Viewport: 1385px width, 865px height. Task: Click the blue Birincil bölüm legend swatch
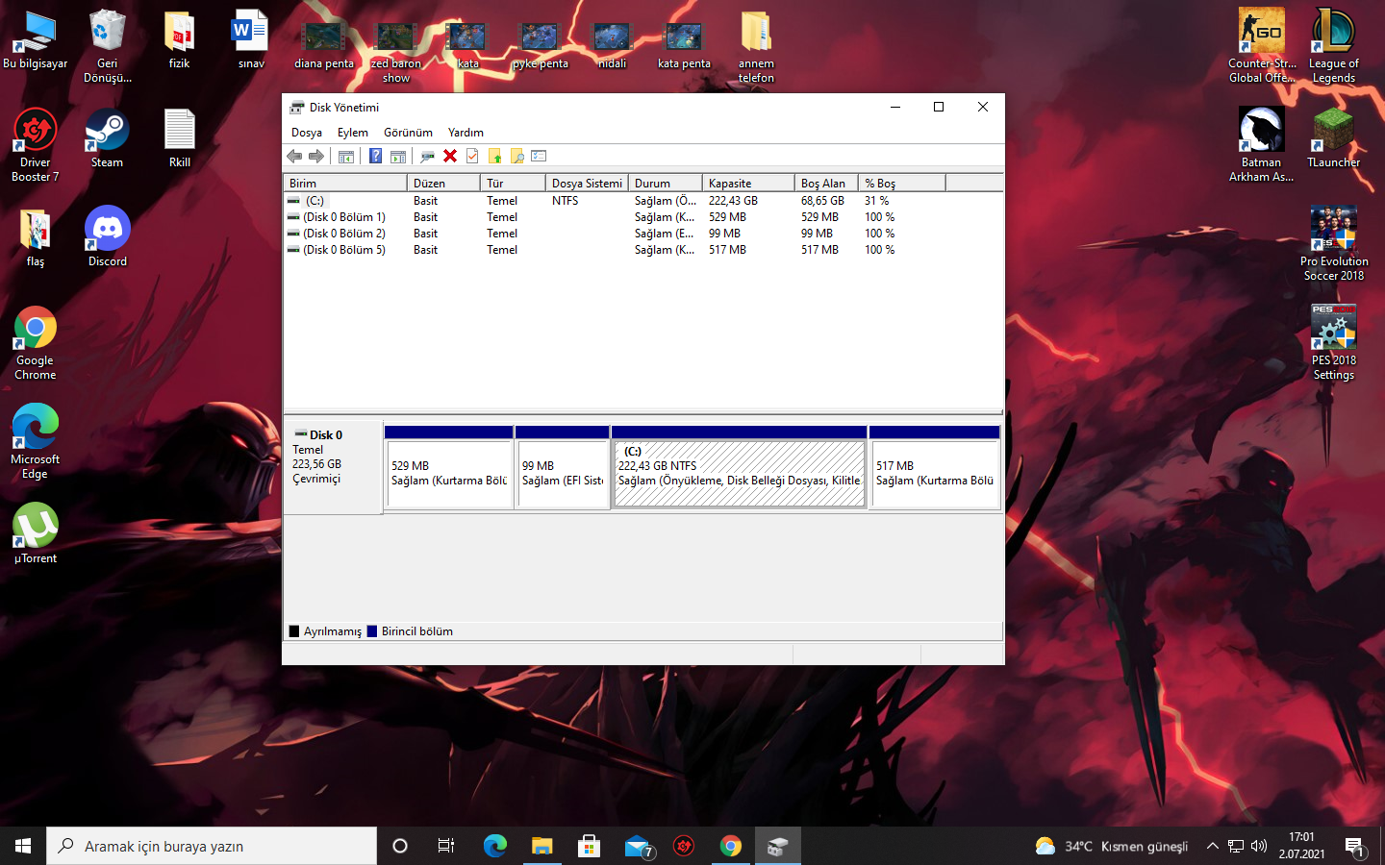tap(372, 631)
